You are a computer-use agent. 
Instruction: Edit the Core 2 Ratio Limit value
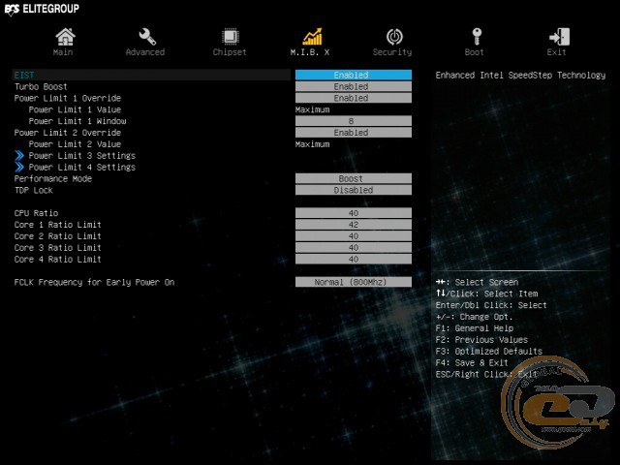click(x=354, y=236)
